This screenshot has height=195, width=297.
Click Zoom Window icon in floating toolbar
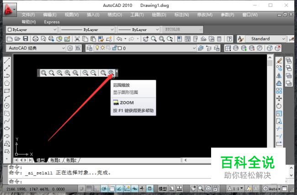[44, 73]
